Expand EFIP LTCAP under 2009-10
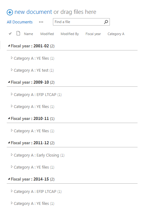This screenshot has width=144, height=215. [x=12, y=94]
